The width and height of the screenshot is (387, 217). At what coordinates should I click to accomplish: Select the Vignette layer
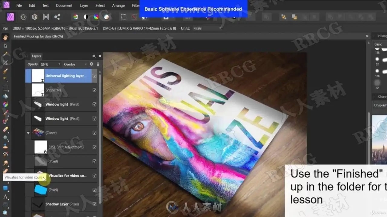click(x=61, y=90)
